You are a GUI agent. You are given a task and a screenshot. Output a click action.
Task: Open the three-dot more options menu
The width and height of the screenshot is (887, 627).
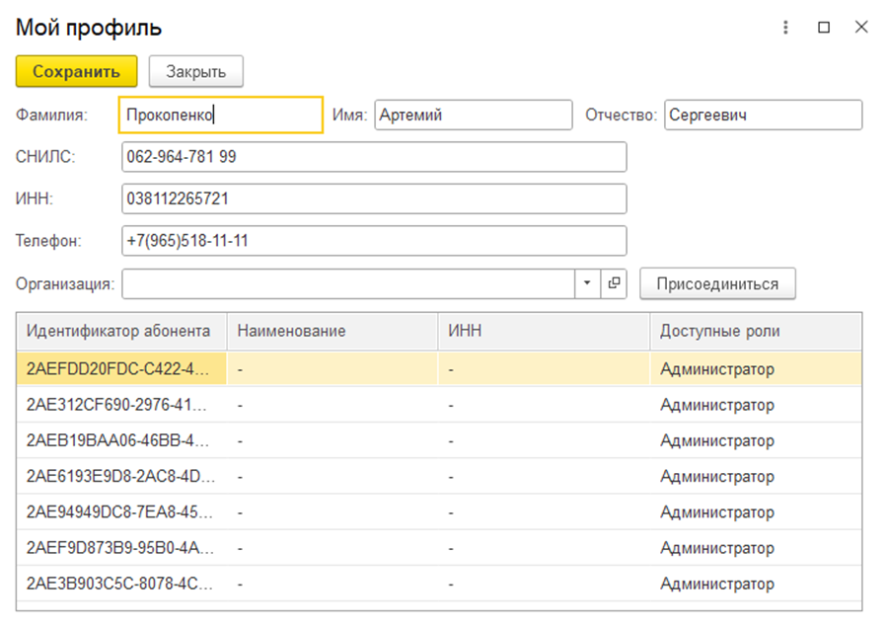(785, 28)
